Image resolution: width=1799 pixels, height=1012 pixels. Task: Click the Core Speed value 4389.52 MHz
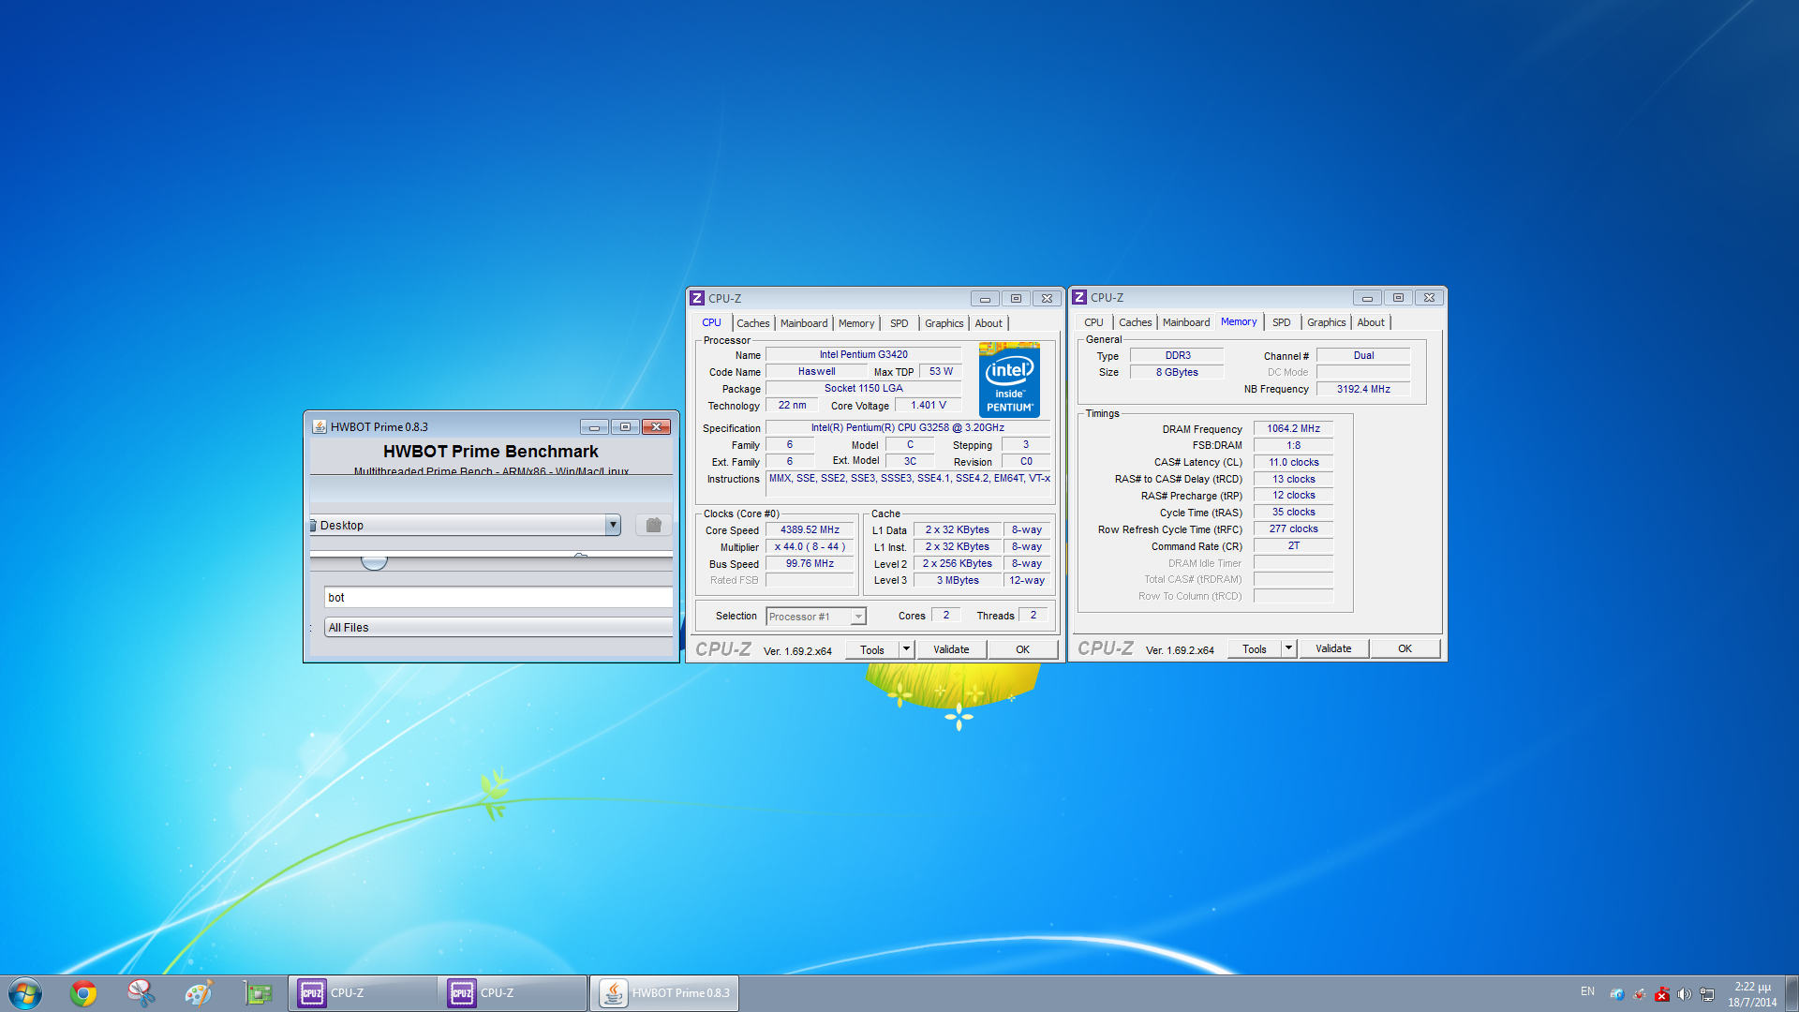pyautogui.click(x=810, y=530)
